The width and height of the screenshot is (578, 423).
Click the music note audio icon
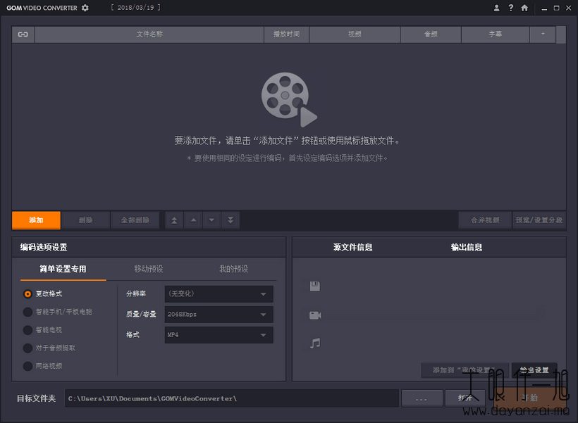click(x=315, y=343)
